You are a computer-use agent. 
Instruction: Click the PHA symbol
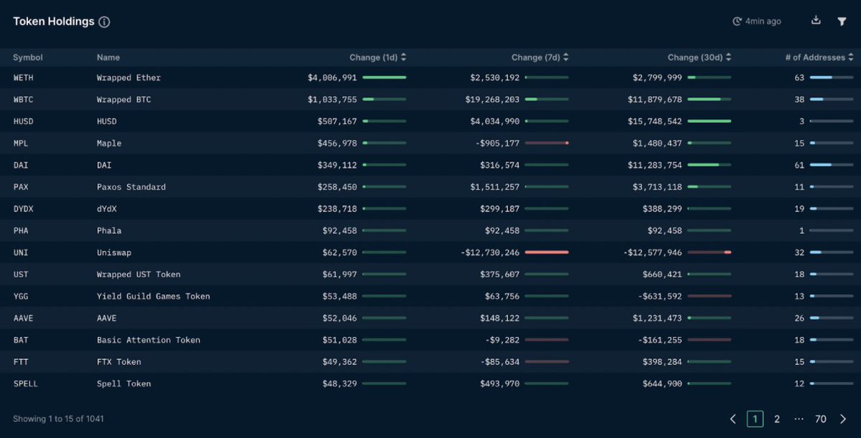click(21, 231)
